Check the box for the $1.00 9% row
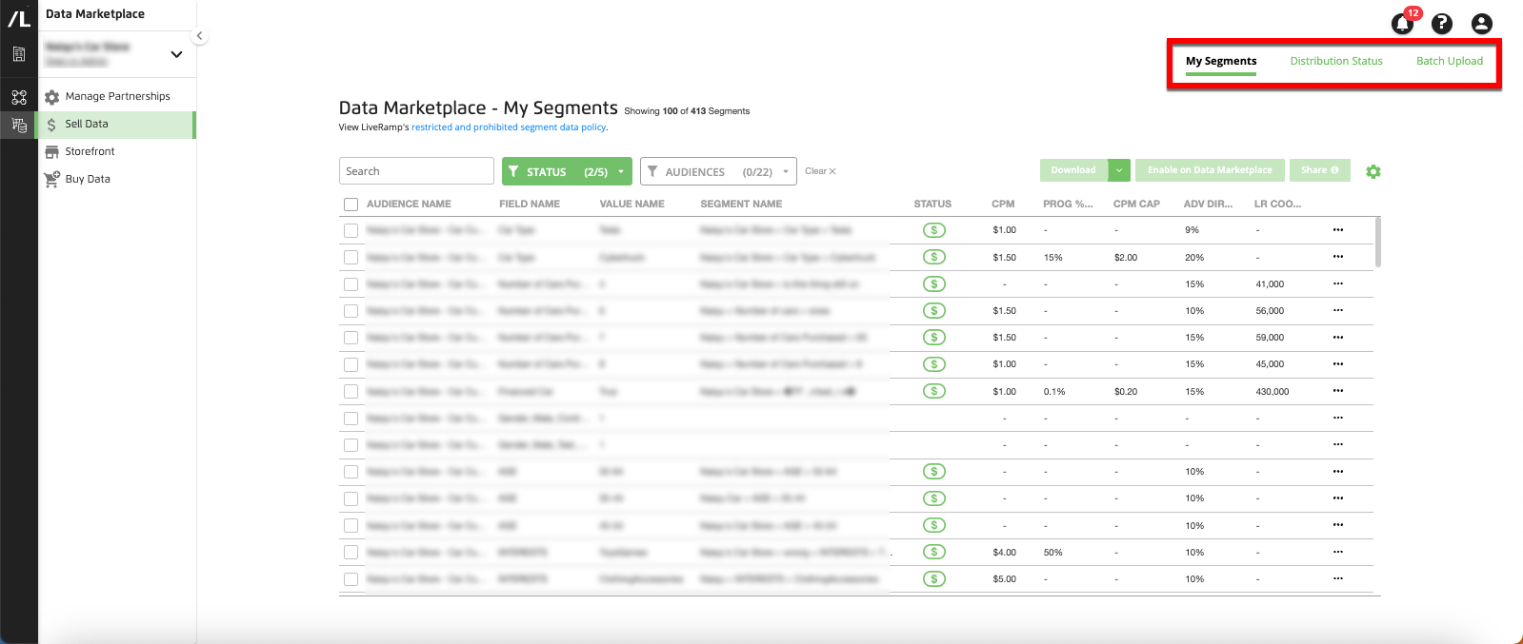Screen dimensions: 1523x644 [351, 230]
